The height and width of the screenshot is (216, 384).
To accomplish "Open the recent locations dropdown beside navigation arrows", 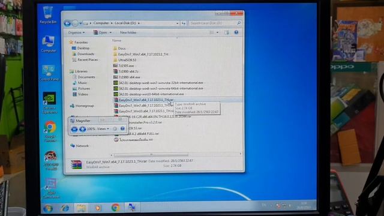I will pos(80,23).
